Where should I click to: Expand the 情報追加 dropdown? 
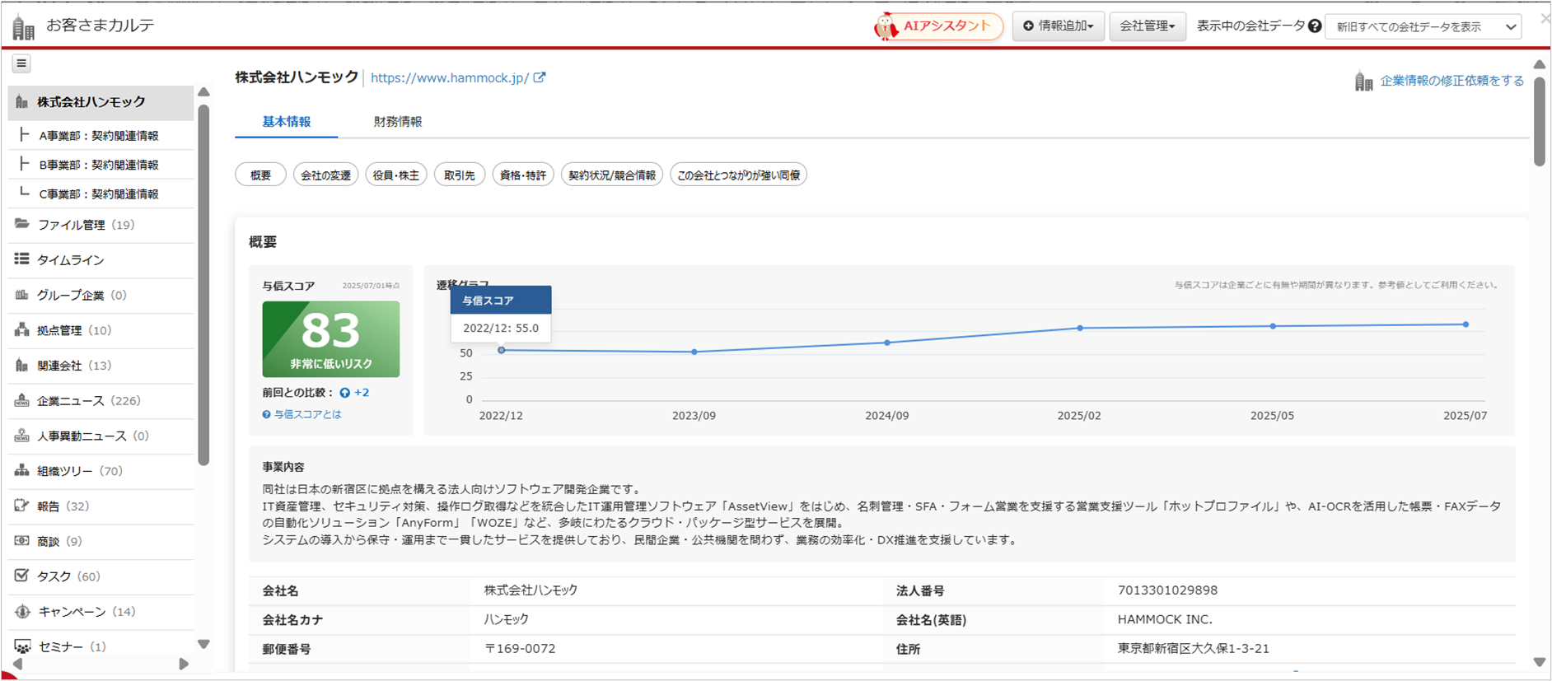pos(1058,26)
